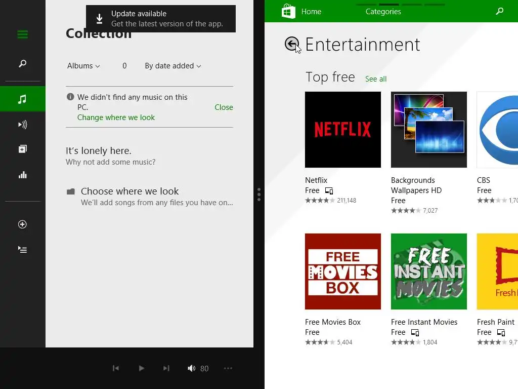
Task: Click the Free Instant Movies title text
Action: point(424,322)
